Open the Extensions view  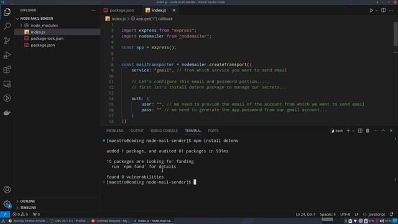(7, 69)
